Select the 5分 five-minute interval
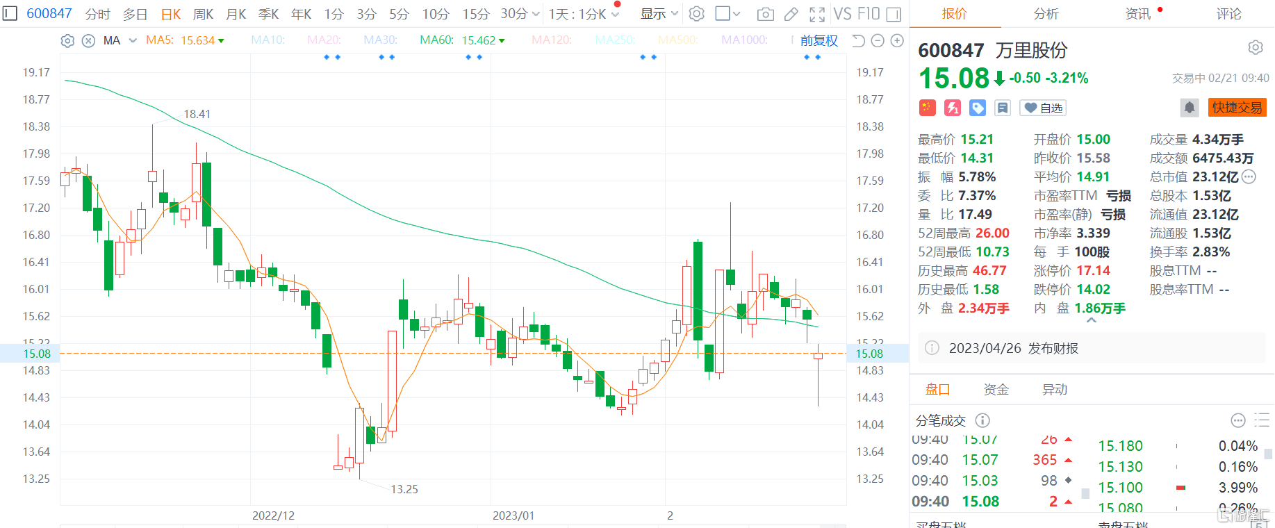 coord(399,14)
